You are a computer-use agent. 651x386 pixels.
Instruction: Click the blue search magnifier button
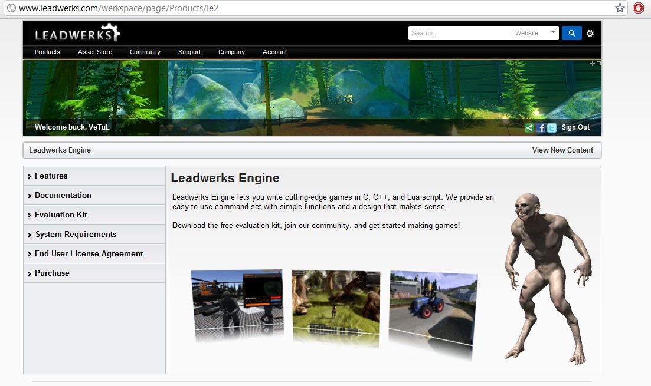tap(572, 33)
